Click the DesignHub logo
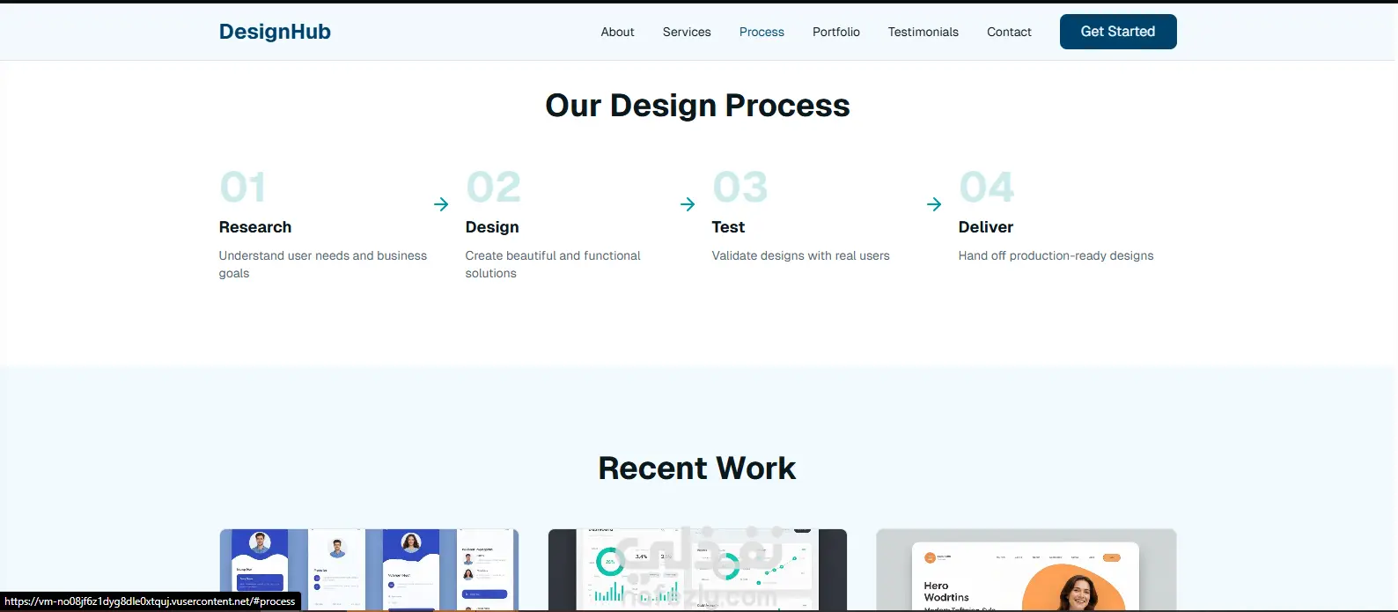1398x612 pixels. click(x=275, y=32)
